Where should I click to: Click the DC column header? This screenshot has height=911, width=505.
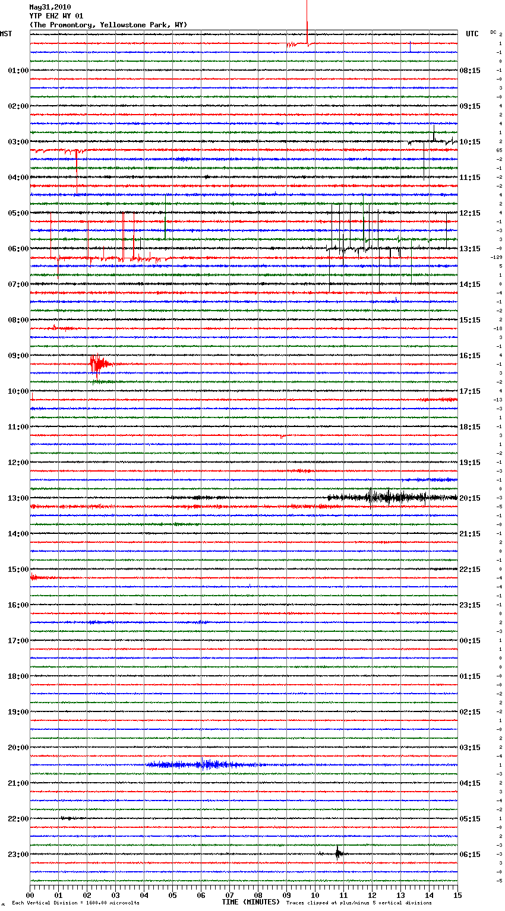pos(493,32)
